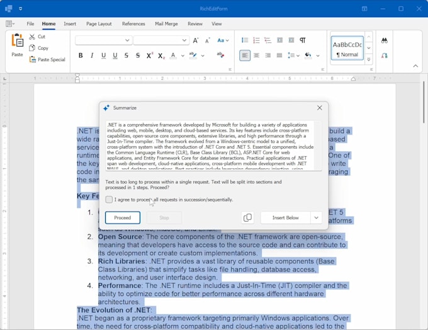Align text left
The image size is (428, 330).
[x=245, y=55]
